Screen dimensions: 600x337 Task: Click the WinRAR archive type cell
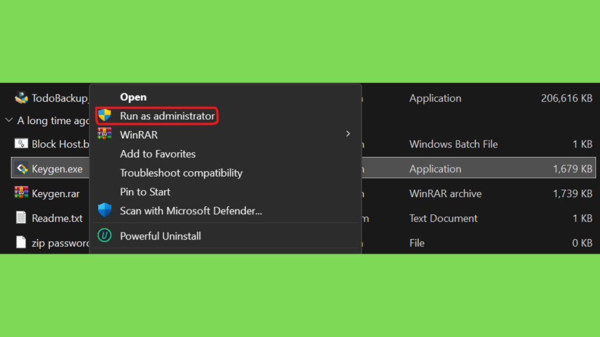point(445,194)
